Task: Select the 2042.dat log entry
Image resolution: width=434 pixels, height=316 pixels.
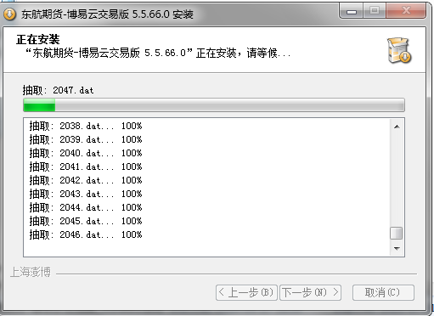Action: pos(86,180)
